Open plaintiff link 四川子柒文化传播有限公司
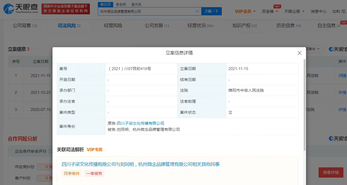The image size is (347, 185). 140,123
